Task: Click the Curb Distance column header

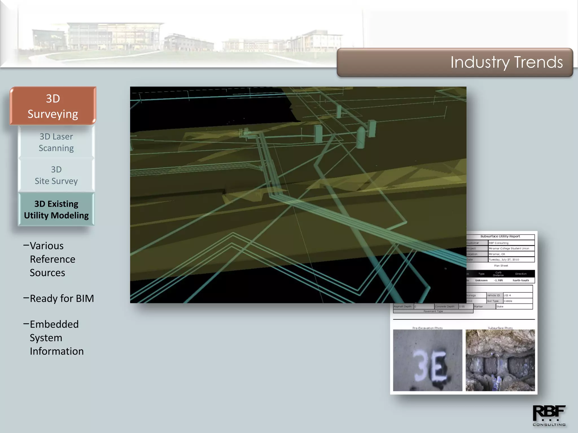Action: [498, 274]
